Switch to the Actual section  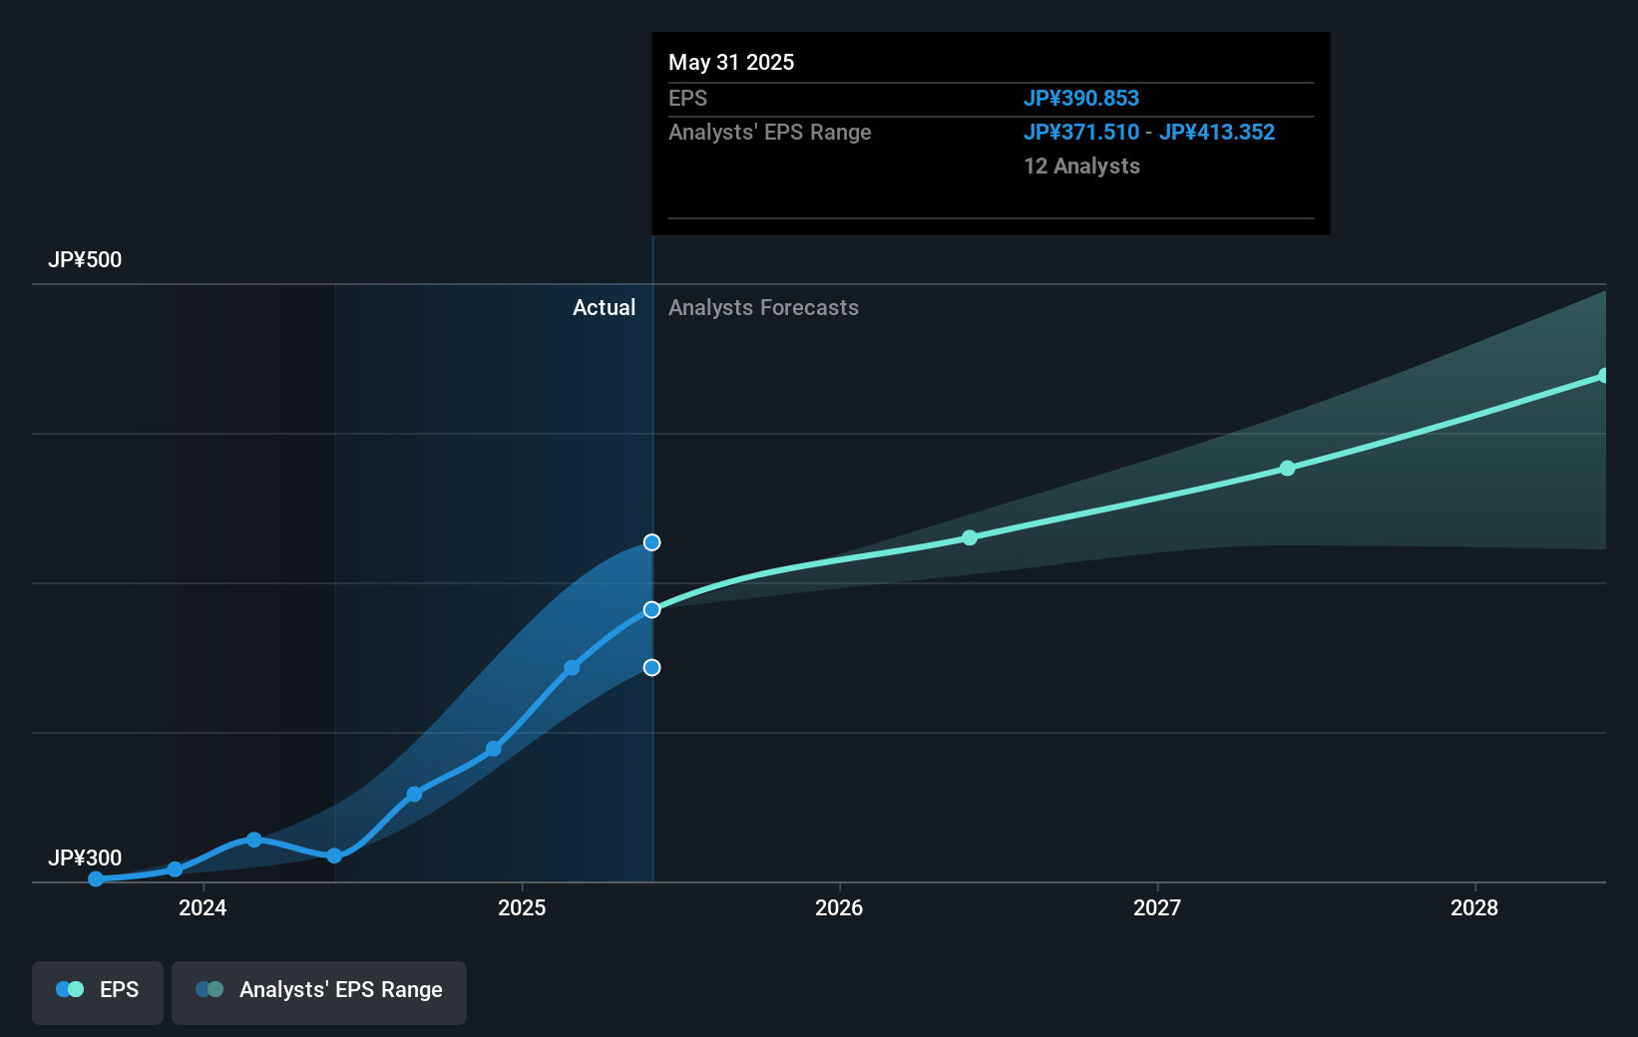click(x=605, y=307)
